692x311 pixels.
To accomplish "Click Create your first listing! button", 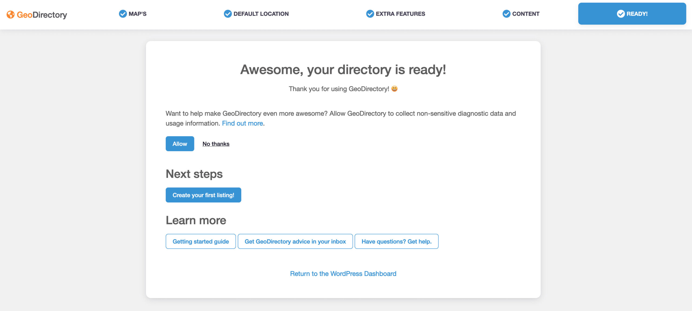I will pos(203,195).
